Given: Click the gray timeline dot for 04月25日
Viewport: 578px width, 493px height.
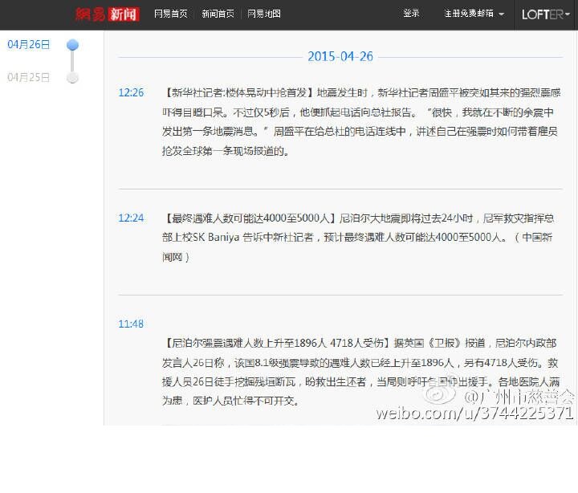Looking at the screenshot, I should tap(72, 78).
